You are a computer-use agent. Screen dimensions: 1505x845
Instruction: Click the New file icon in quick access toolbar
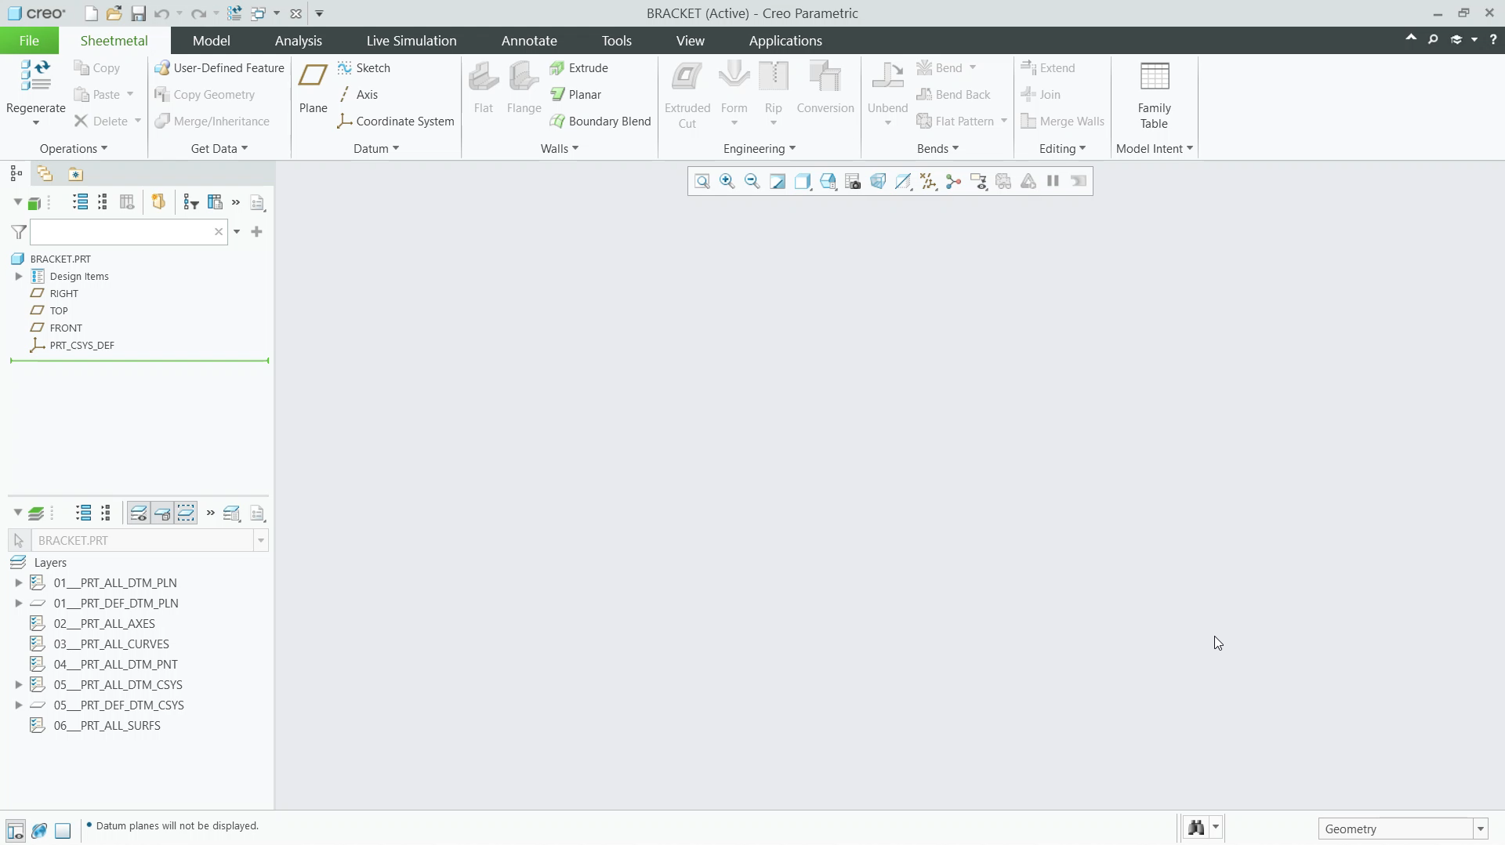(x=91, y=13)
